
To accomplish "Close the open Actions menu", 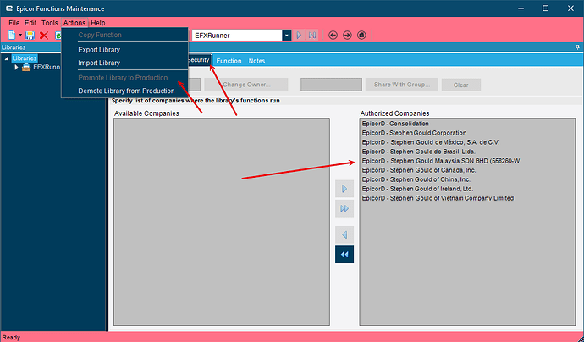I will click(x=74, y=23).
